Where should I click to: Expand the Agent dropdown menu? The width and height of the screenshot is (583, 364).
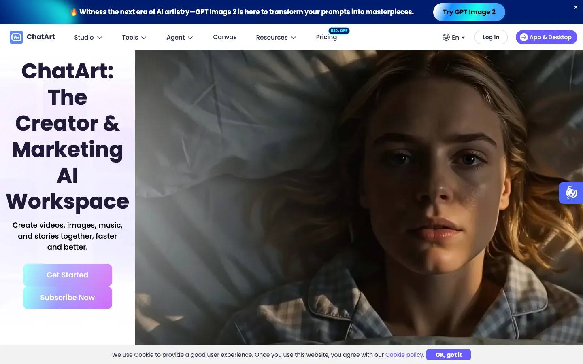click(180, 37)
